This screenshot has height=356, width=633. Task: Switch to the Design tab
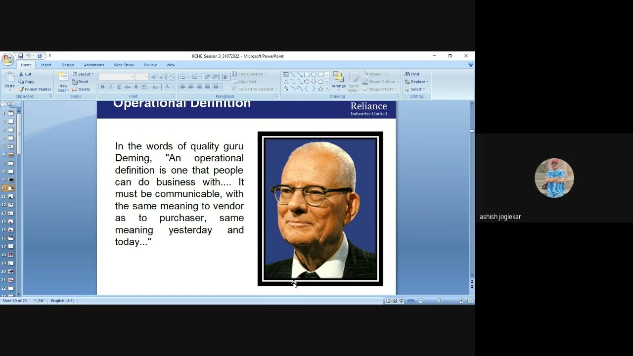(68, 65)
